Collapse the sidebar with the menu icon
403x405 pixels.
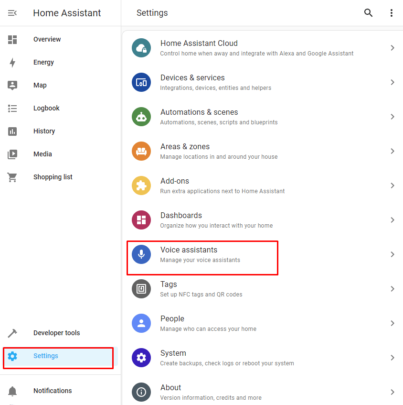click(x=12, y=13)
